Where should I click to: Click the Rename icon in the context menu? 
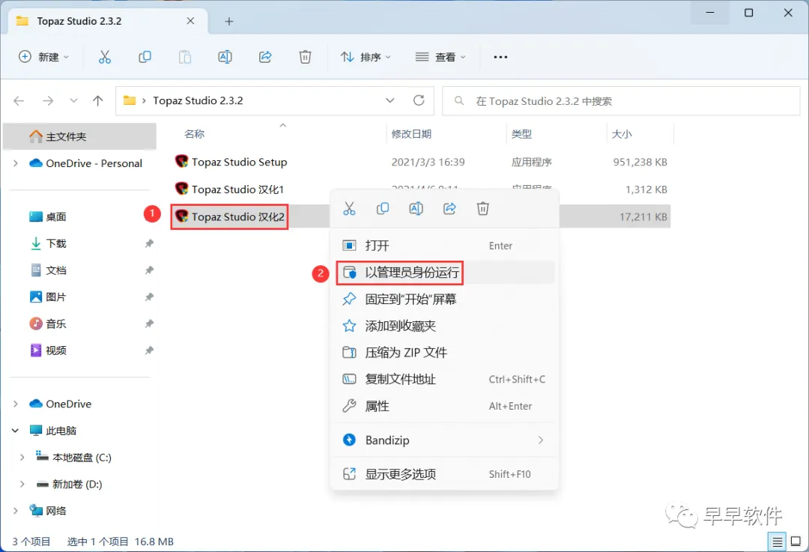click(416, 208)
